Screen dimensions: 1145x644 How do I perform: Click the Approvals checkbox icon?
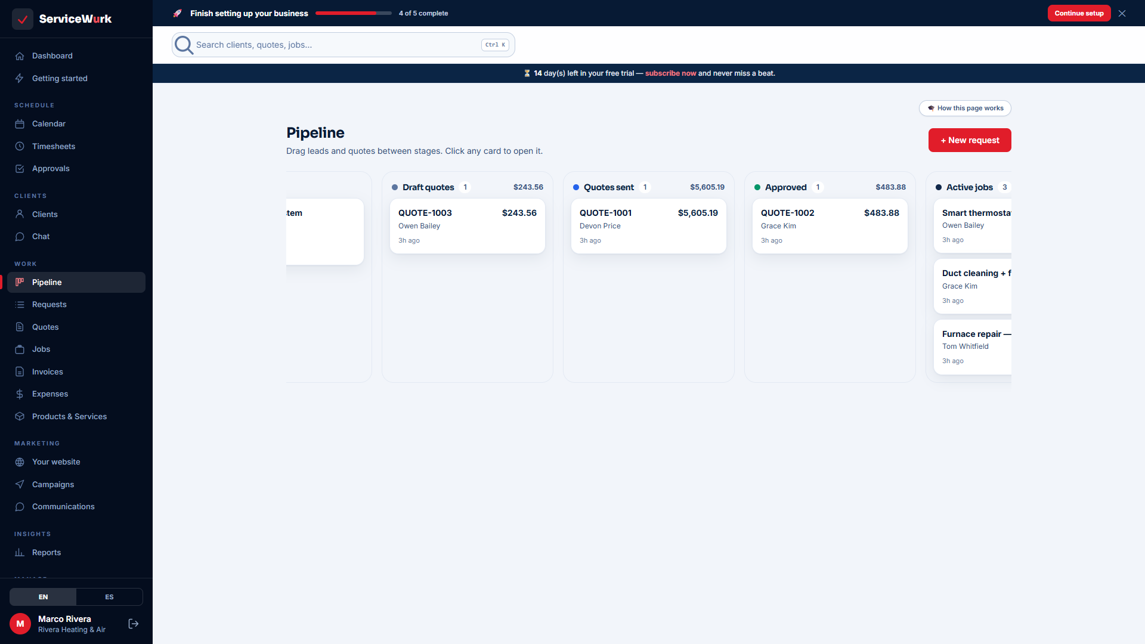[x=20, y=169]
